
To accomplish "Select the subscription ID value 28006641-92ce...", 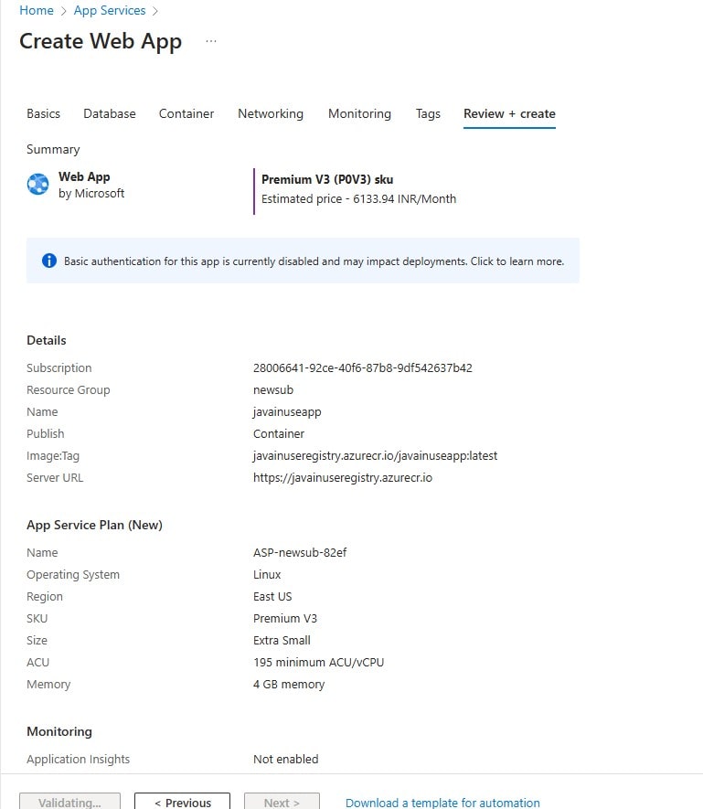I will (362, 367).
